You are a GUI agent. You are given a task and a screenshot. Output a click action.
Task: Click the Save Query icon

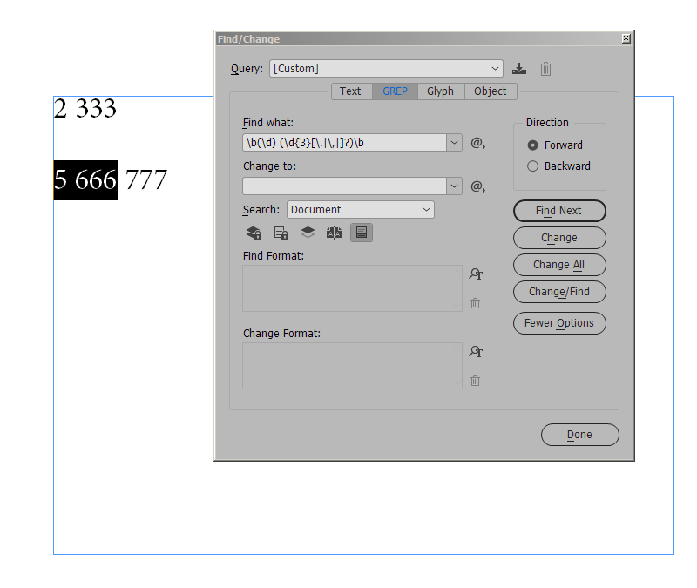[x=518, y=69]
